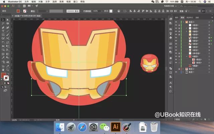Select the Hand tool
Screen dimensions: 214x134
point(3,70)
